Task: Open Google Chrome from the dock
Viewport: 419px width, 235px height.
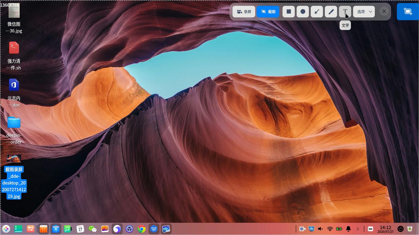Action: pos(141,229)
